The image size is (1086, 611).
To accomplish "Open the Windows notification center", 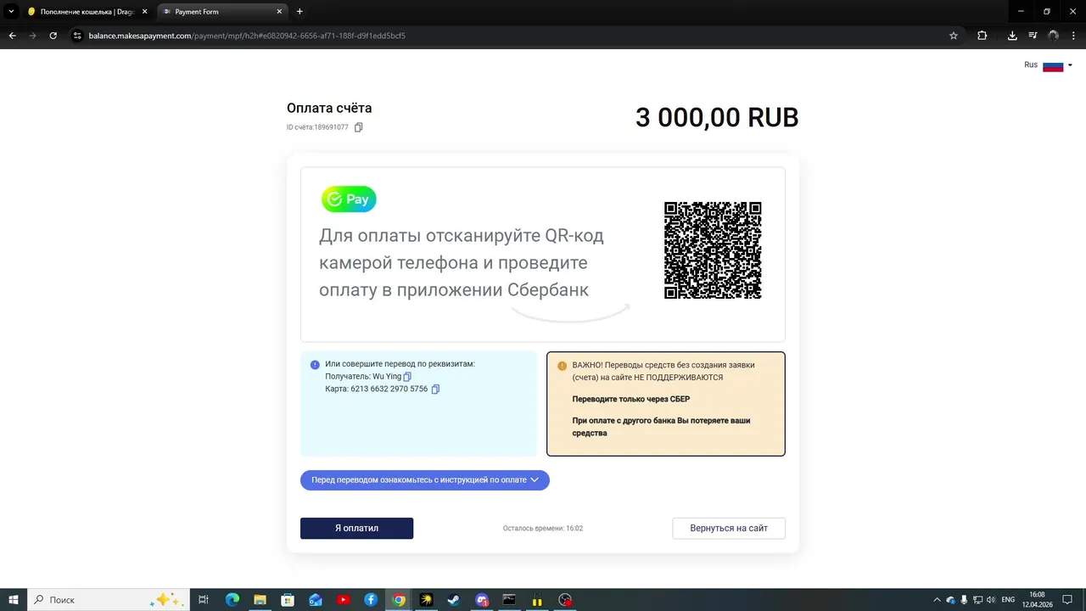I will 1066,600.
